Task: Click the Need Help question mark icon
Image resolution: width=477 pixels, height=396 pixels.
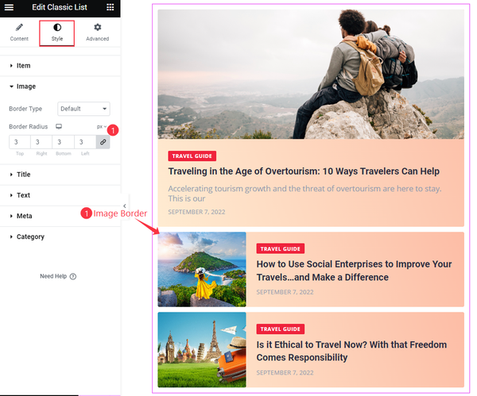Action: coord(73,276)
